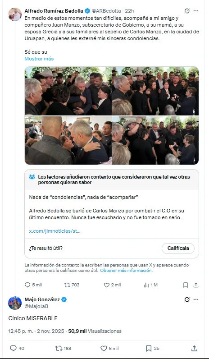Screen dimensions: 209x359
Task: Bookmark the Alfredo Ramírez Bedolla post
Action: (186, 285)
